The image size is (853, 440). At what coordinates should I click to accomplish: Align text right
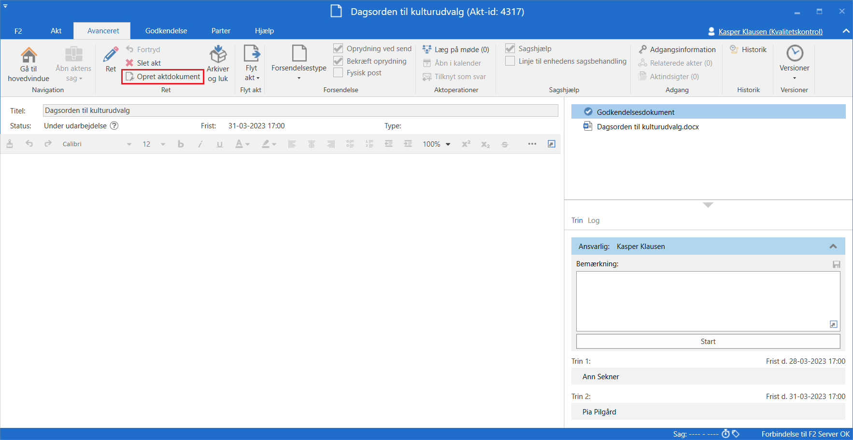331,144
